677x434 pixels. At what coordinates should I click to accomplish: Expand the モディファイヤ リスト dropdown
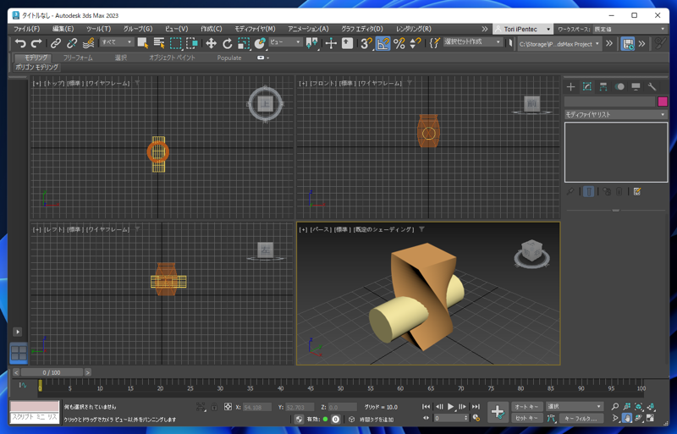tap(615, 114)
